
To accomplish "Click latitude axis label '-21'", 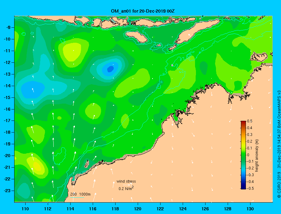I will tap(7, 167).
